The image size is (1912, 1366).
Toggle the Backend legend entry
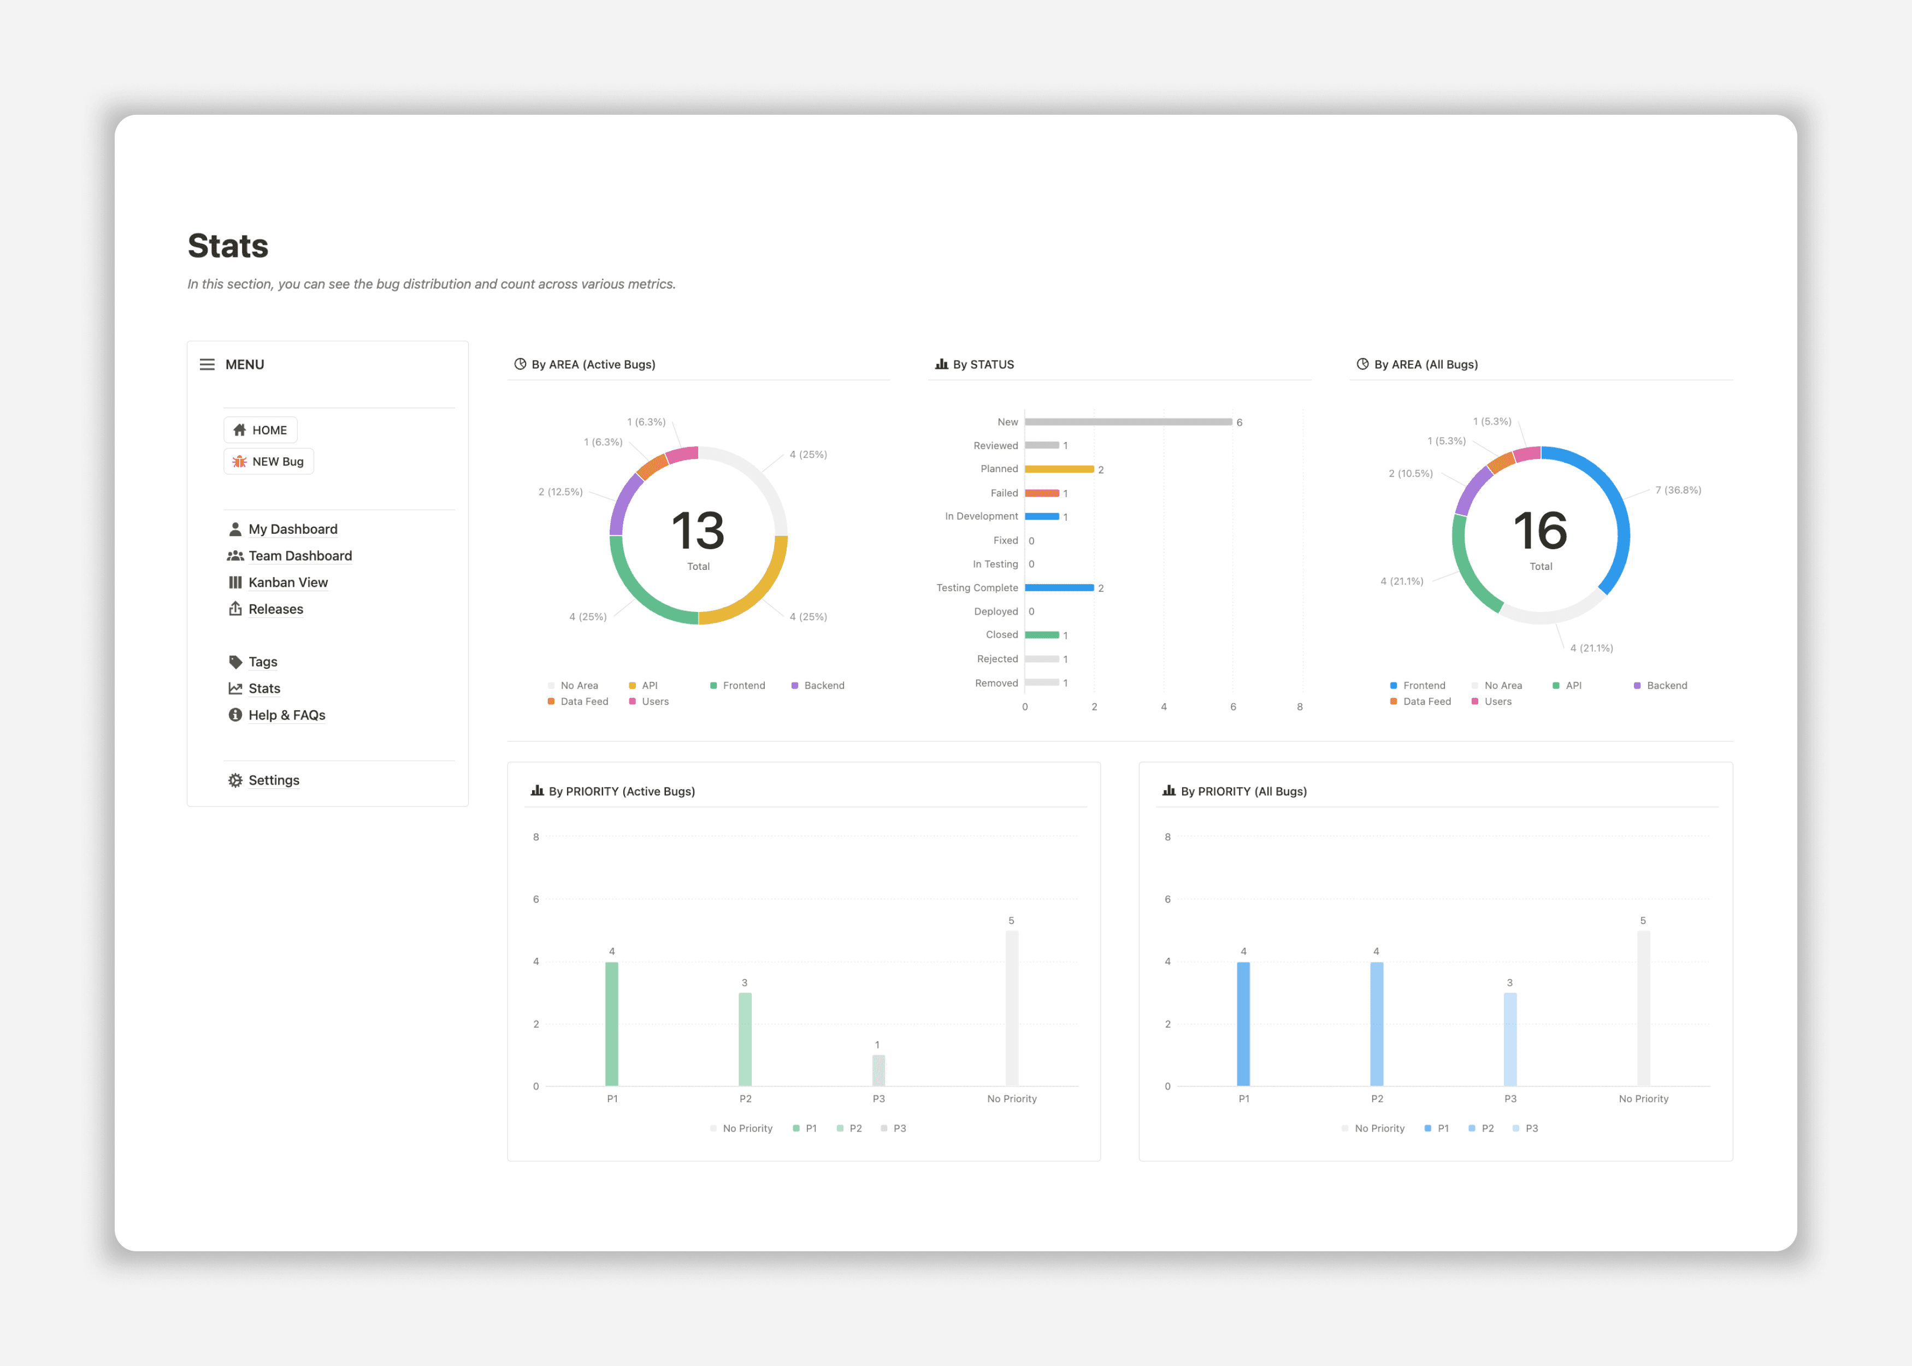pyautogui.click(x=822, y=685)
